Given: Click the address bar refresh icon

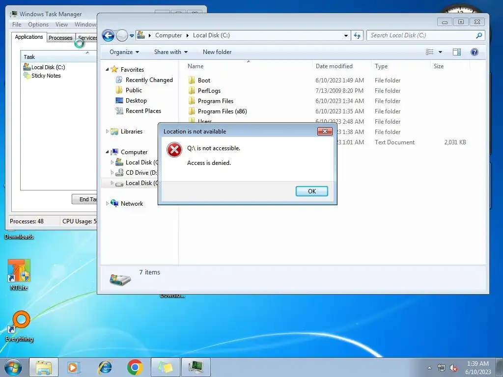Looking at the screenshot, I should [357, 35].
